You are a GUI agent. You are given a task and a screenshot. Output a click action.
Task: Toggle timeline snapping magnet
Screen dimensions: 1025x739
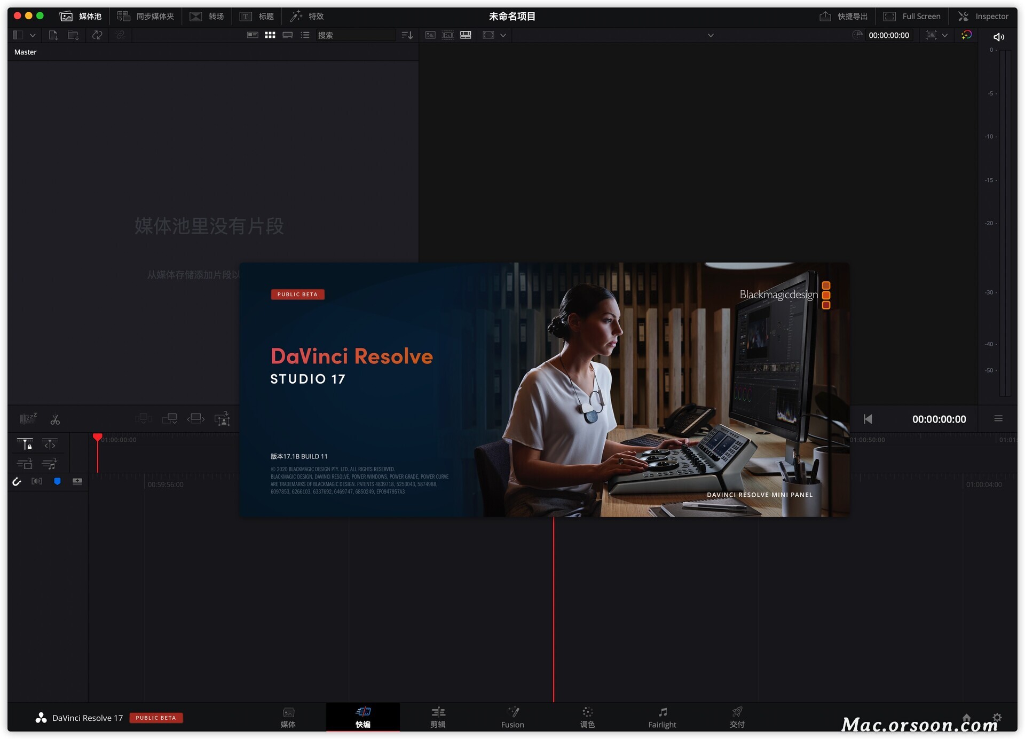click(x=17, y=481)
